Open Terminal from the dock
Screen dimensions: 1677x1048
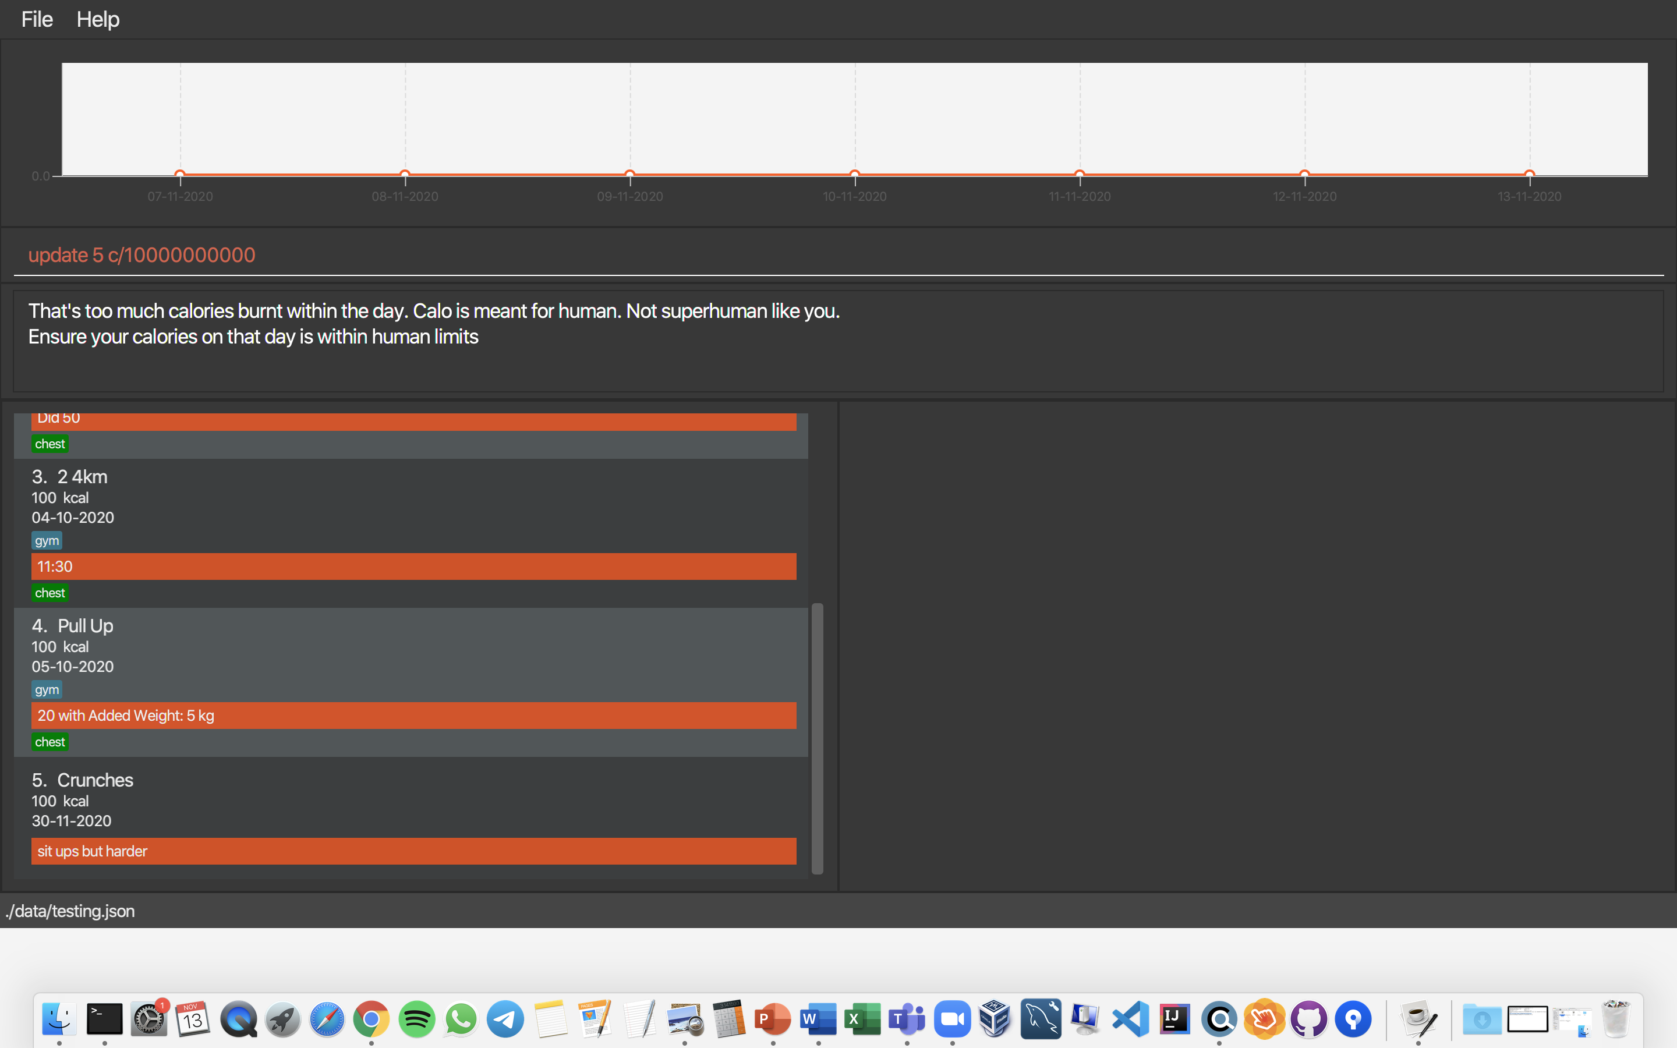[105, 1019]
